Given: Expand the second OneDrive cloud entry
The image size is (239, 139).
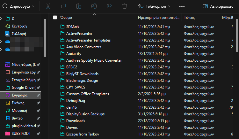Looking at the screenshot, I should [1, 49].
